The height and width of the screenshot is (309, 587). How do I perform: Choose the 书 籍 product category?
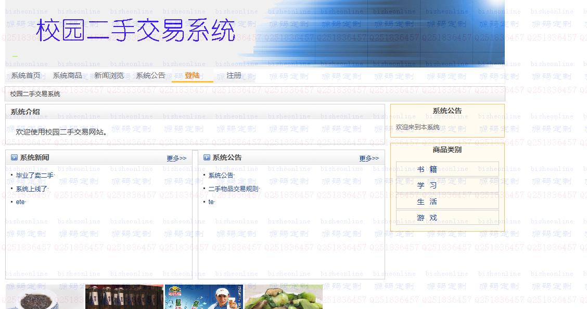coord(448,169)
